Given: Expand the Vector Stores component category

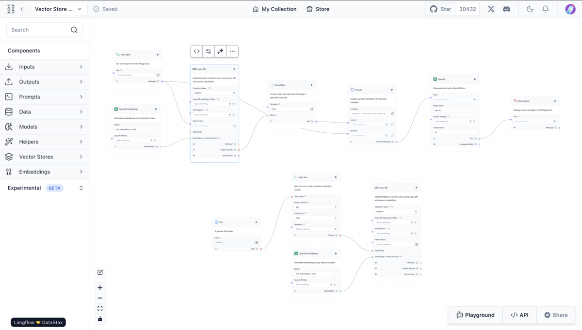Looking at the screenshot, I should 44,157.
